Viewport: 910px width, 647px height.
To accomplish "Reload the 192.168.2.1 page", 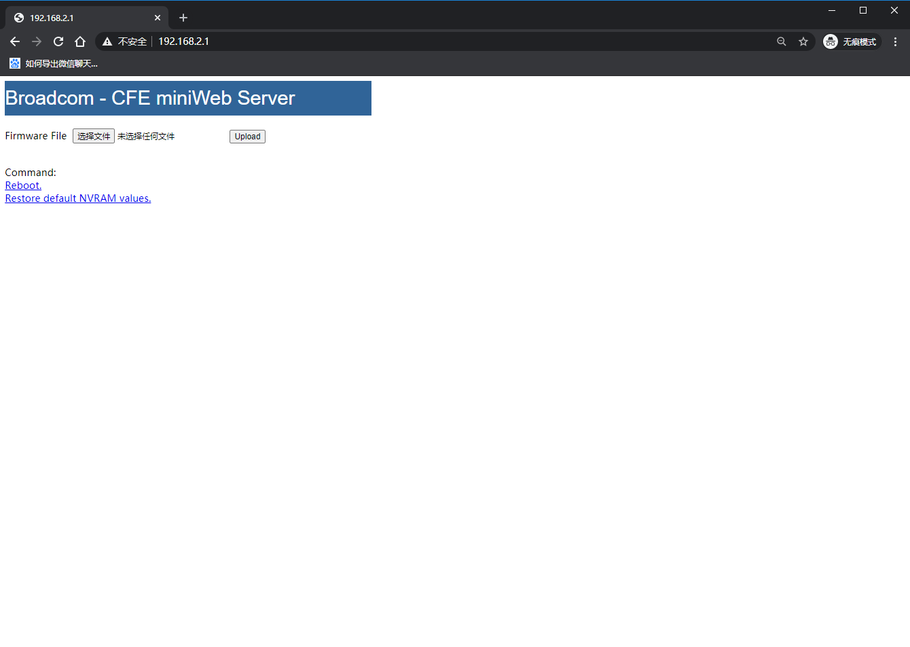I will (58, 41).
